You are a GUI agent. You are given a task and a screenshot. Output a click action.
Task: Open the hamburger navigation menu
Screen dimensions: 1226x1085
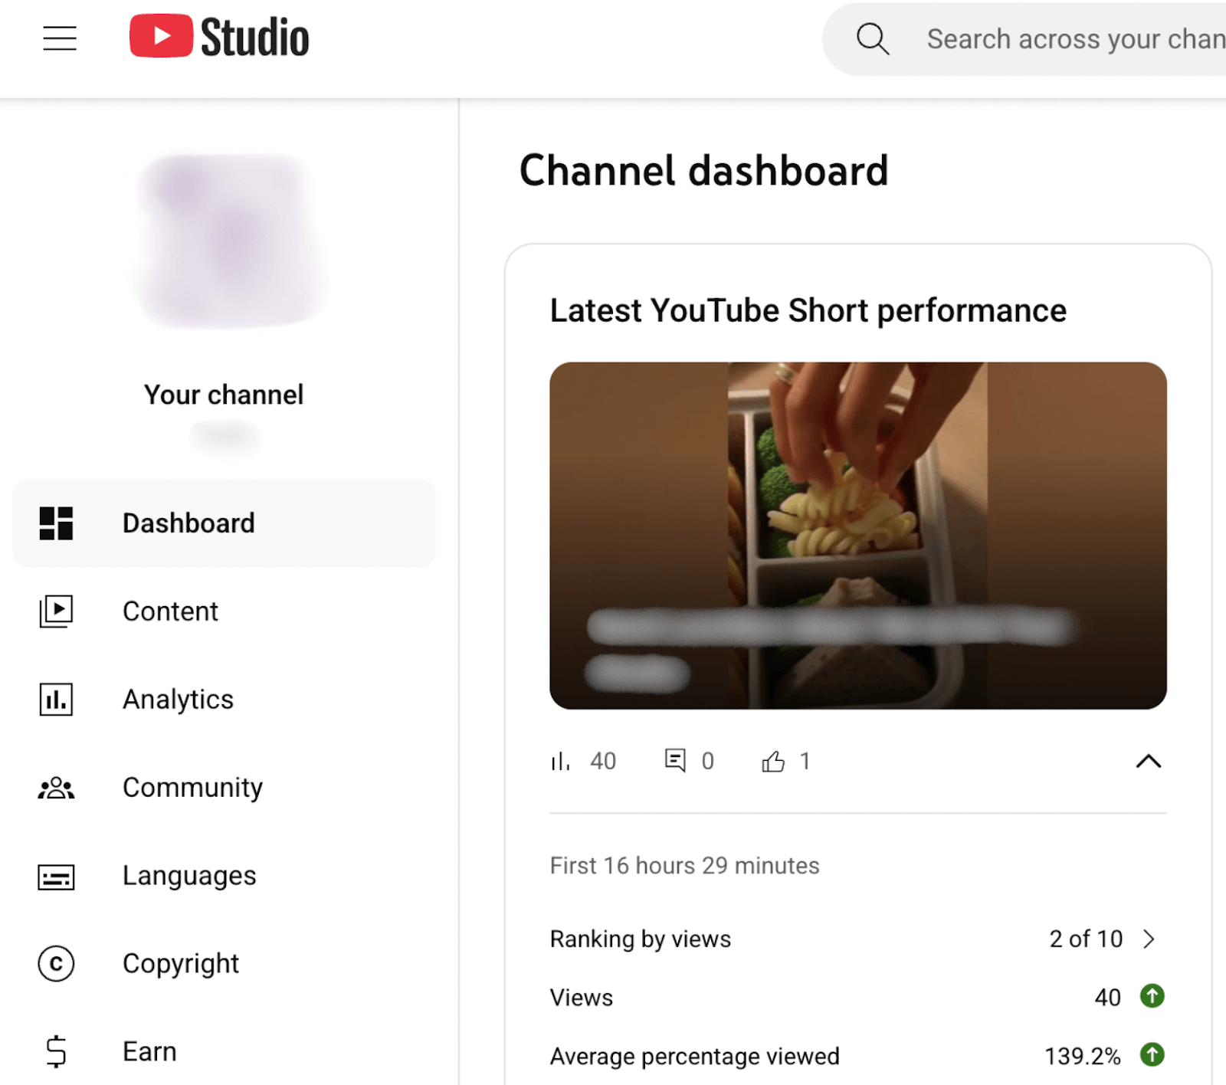pyautogui.click(x=60, y=38)
